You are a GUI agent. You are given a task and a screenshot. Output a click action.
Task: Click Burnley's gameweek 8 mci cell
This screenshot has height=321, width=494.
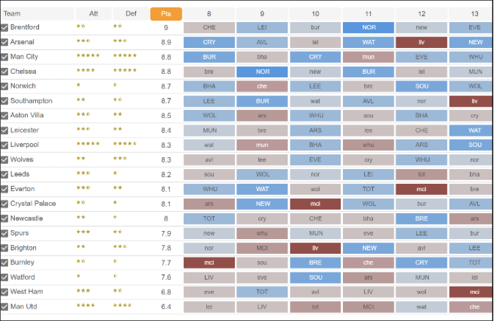click(x=209, y=262)
